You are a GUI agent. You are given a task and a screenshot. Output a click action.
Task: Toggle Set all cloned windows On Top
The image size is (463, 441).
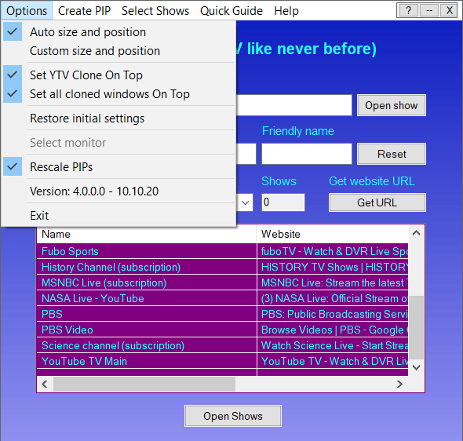(x=118, y=94)
